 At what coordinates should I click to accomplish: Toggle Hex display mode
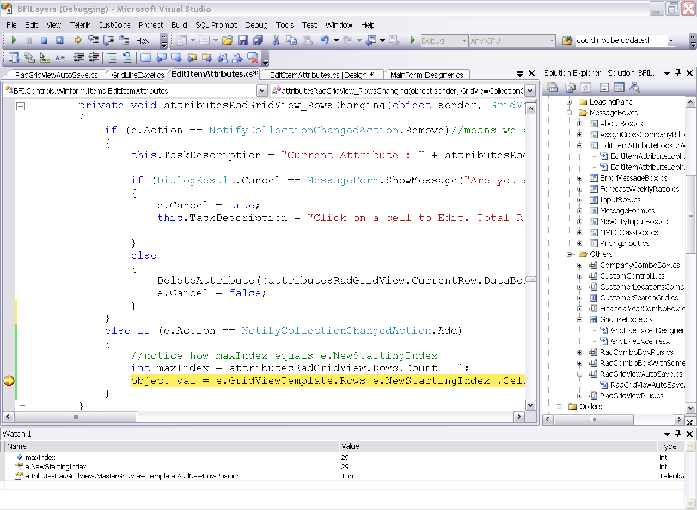[x=143, y=41]
